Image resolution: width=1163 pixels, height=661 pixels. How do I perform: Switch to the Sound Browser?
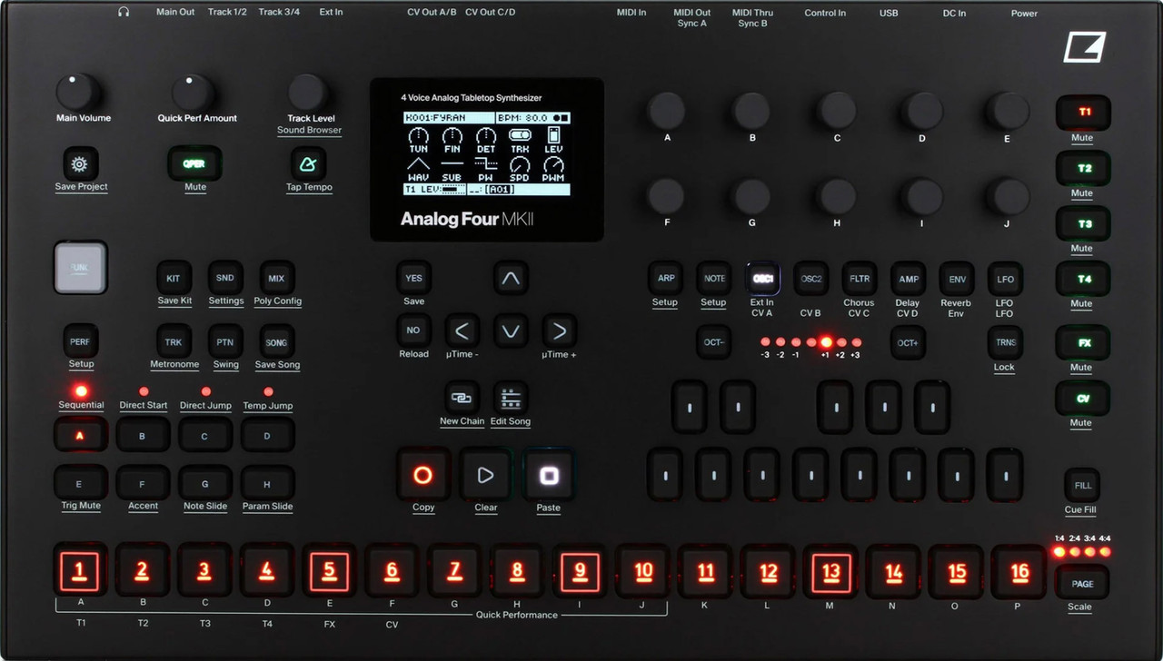[309, 94]
